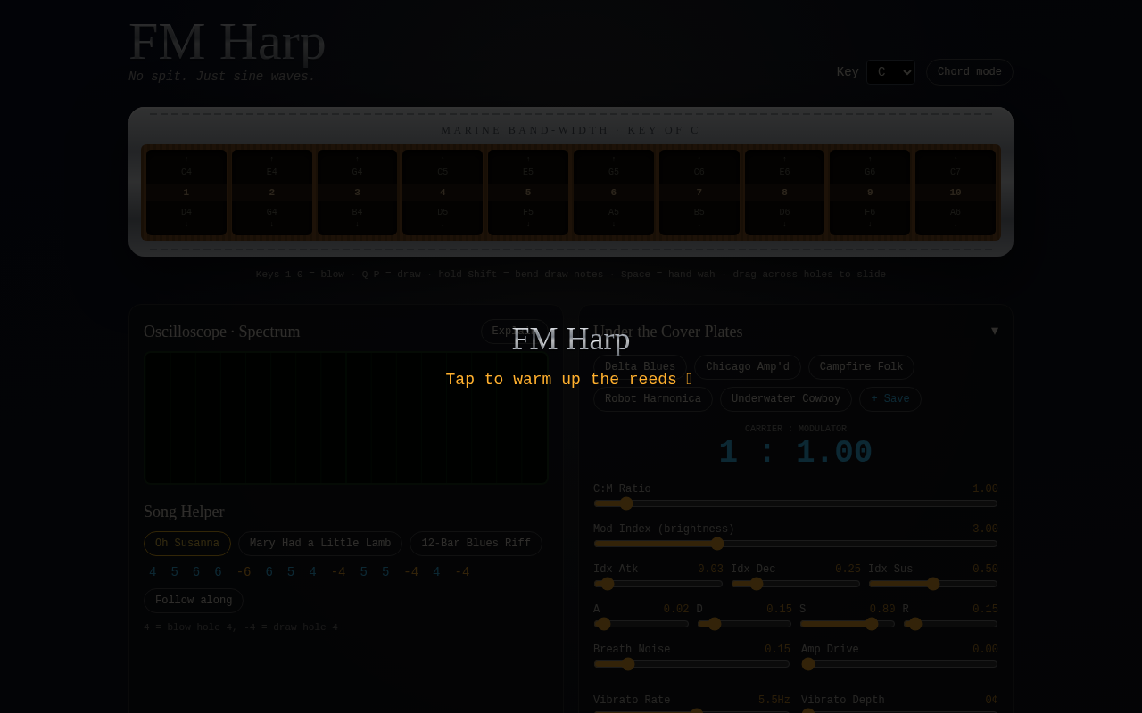The width and height of the screenshot is (1142, 713).
Task: Change the D (decay) envelope slider
Action: 744,624
